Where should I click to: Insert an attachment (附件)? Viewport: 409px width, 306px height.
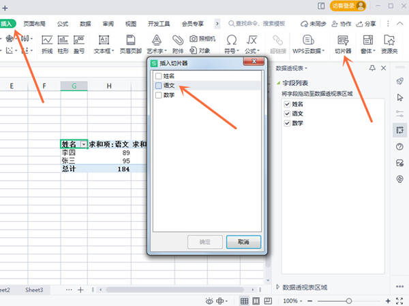178,44
